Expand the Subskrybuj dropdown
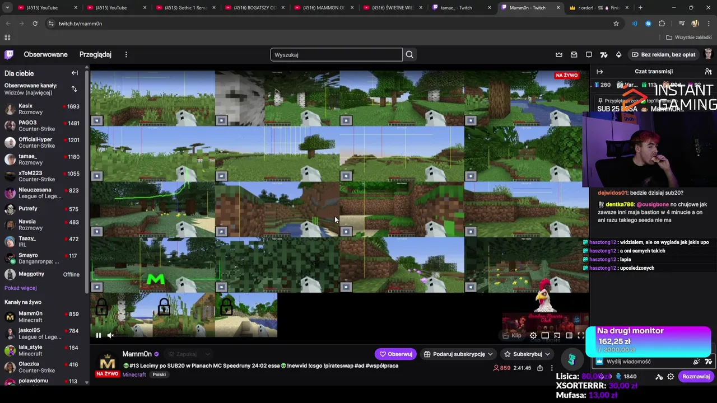This screenshot has width=717, height=403. pos(527,354)
